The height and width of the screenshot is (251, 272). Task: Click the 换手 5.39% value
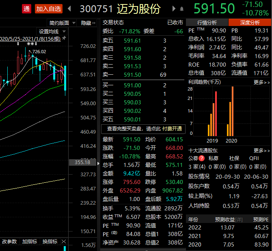pos(132,208)
